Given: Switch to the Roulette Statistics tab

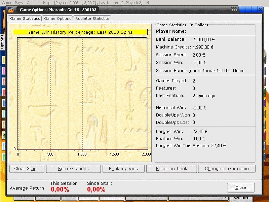Looking at the screenshot, I should pyautogui.click(x=92, y=19).
